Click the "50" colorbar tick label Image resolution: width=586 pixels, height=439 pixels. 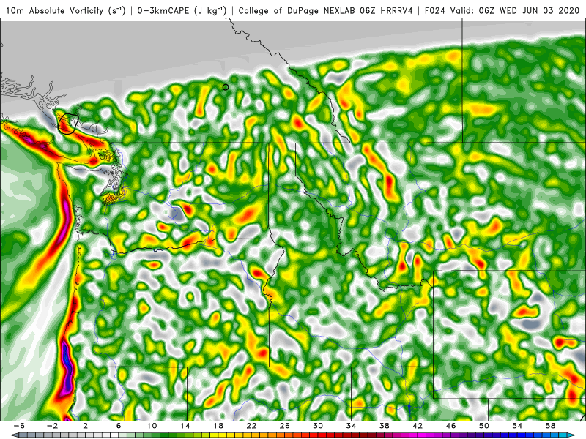pyautogui.click(x=484, y=426)
